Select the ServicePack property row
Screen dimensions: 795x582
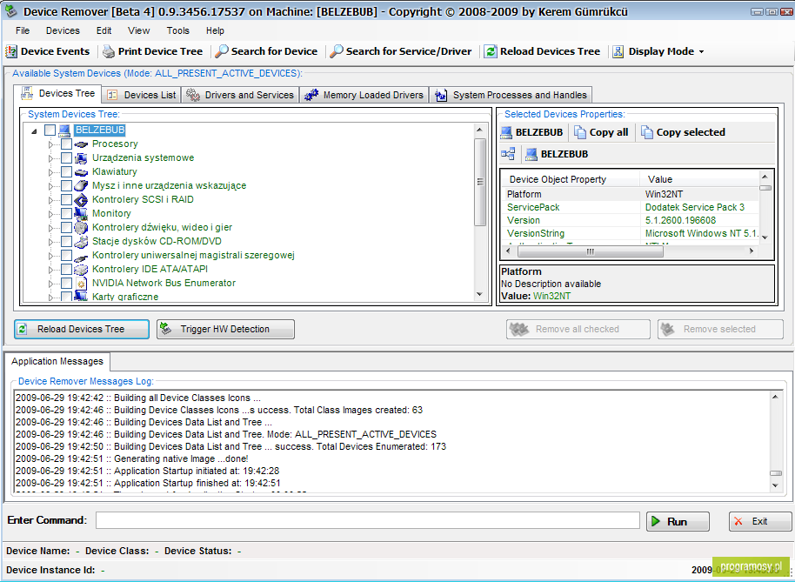pos(631,207)
